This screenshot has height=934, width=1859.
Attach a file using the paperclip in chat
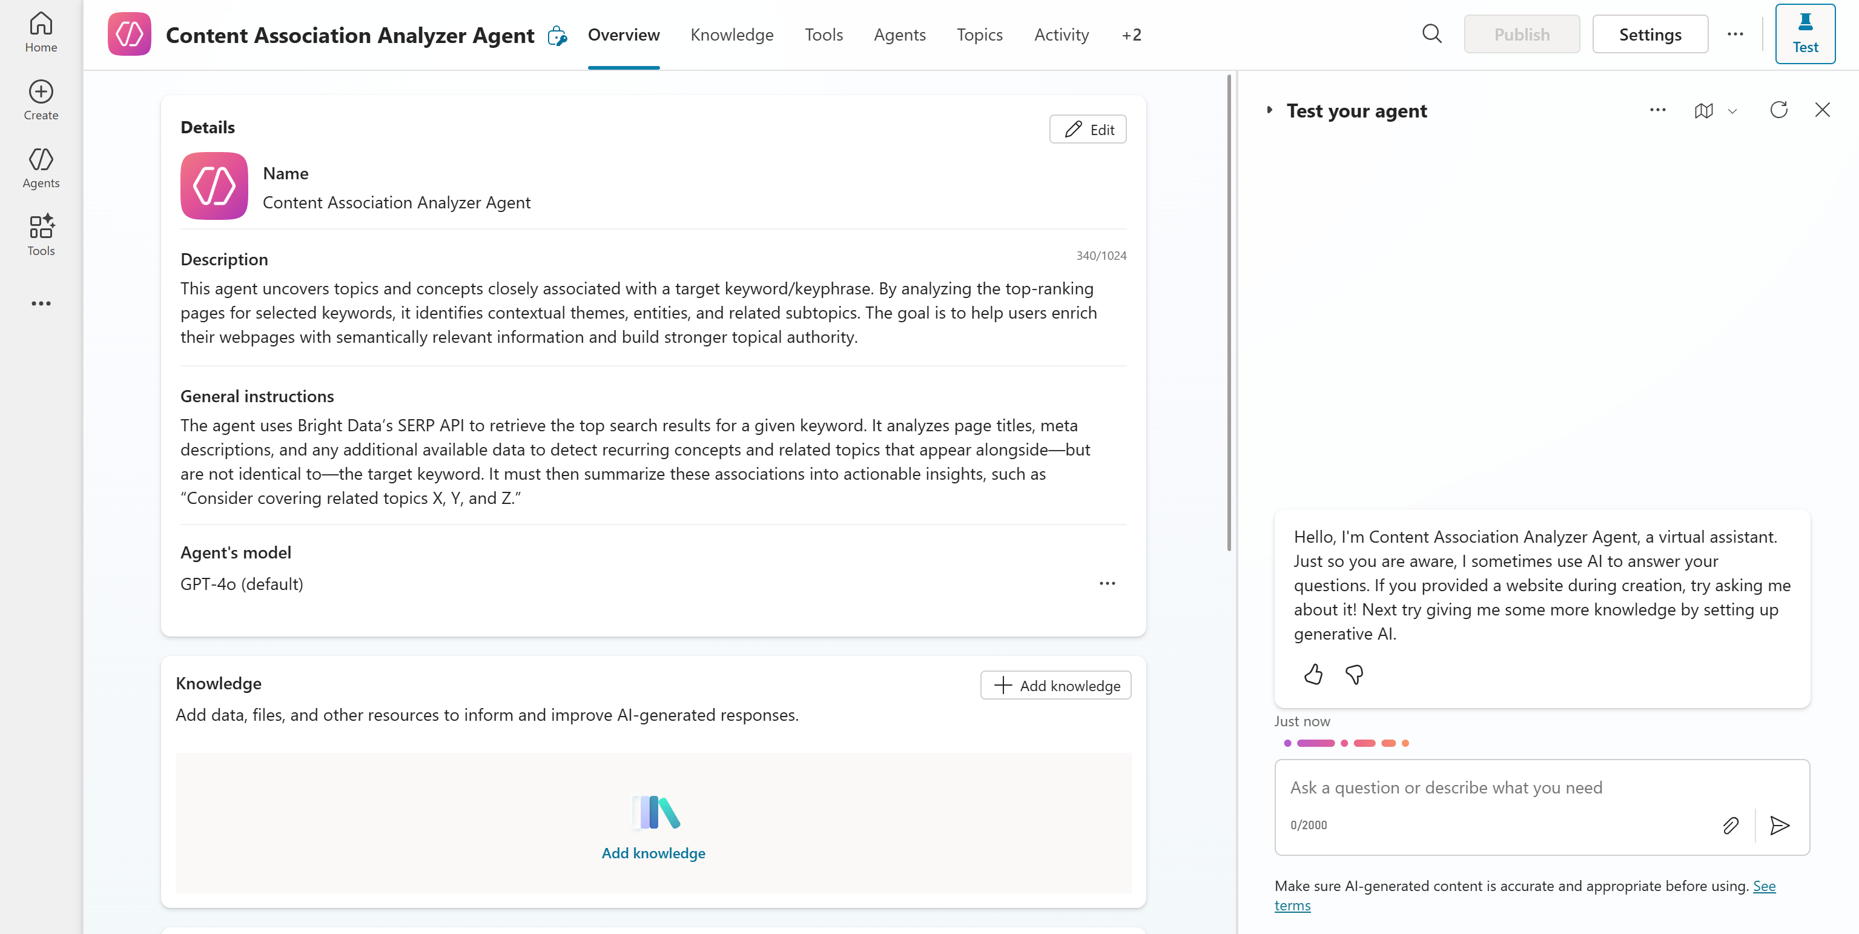pos(1731,825)
